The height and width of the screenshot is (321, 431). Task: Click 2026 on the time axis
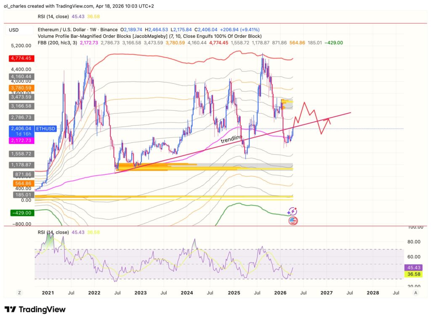tap(279, 293)
